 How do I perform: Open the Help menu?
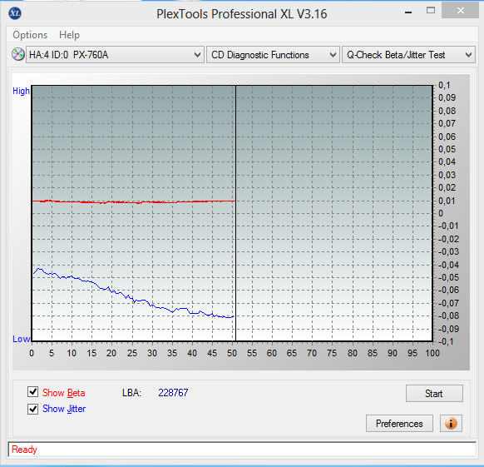(69, 35)
